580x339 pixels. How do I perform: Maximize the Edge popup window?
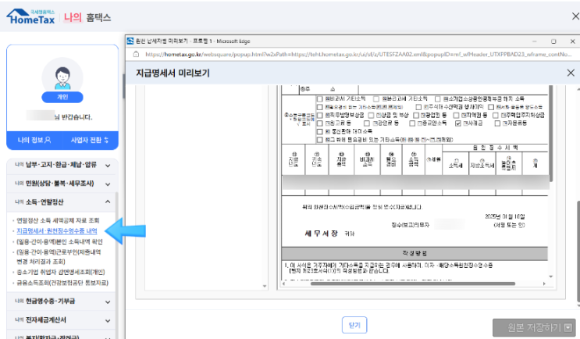click(x=553, y=41)
